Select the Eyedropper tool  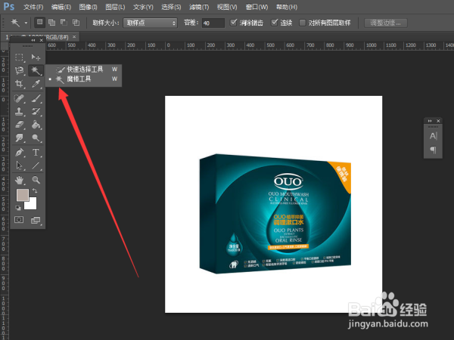coord(36,84)
